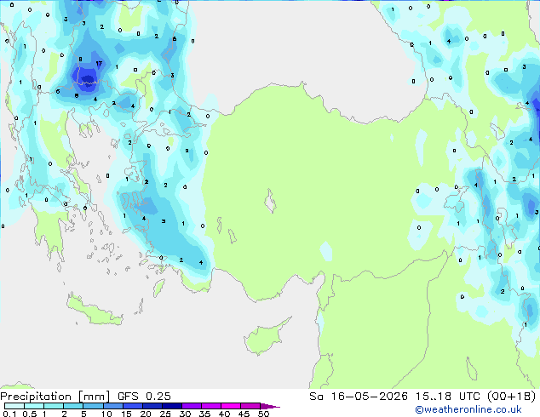Click the date 'Sa 16-05-2026'
This screenshot has width=540, height=417.
pos(359,397)
